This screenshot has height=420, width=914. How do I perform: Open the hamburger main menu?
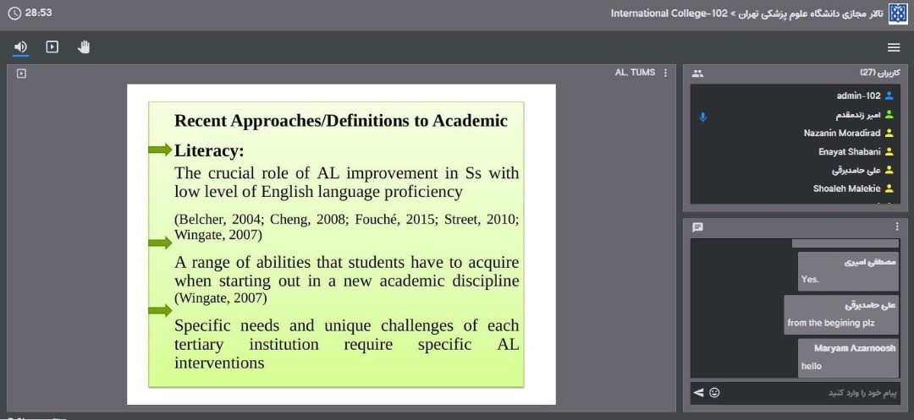(894, 47)
